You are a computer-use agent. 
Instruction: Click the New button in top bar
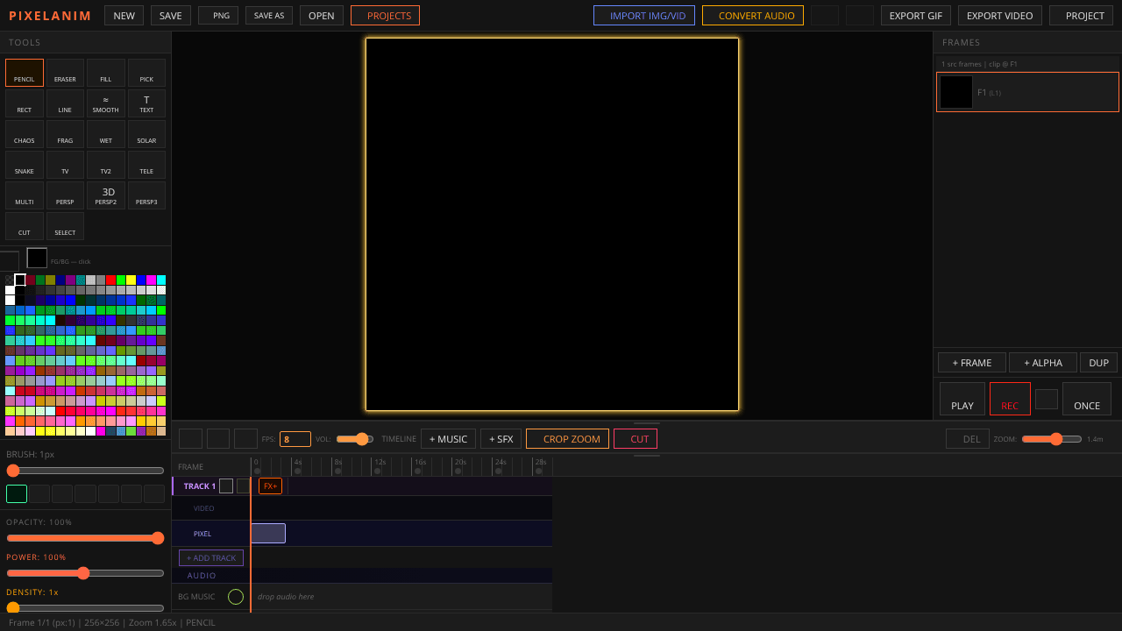124,15
